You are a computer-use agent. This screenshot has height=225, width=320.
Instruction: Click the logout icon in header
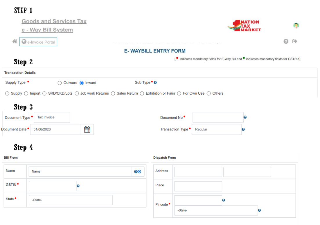click(295, 42)
